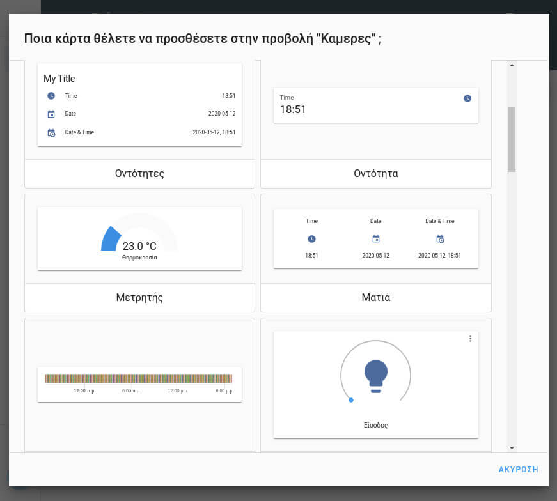Screen dimensions: 557x501
Task: Click the value '2020-05-12, 18:51' in My Title card
Action: (x=214, y=132)
